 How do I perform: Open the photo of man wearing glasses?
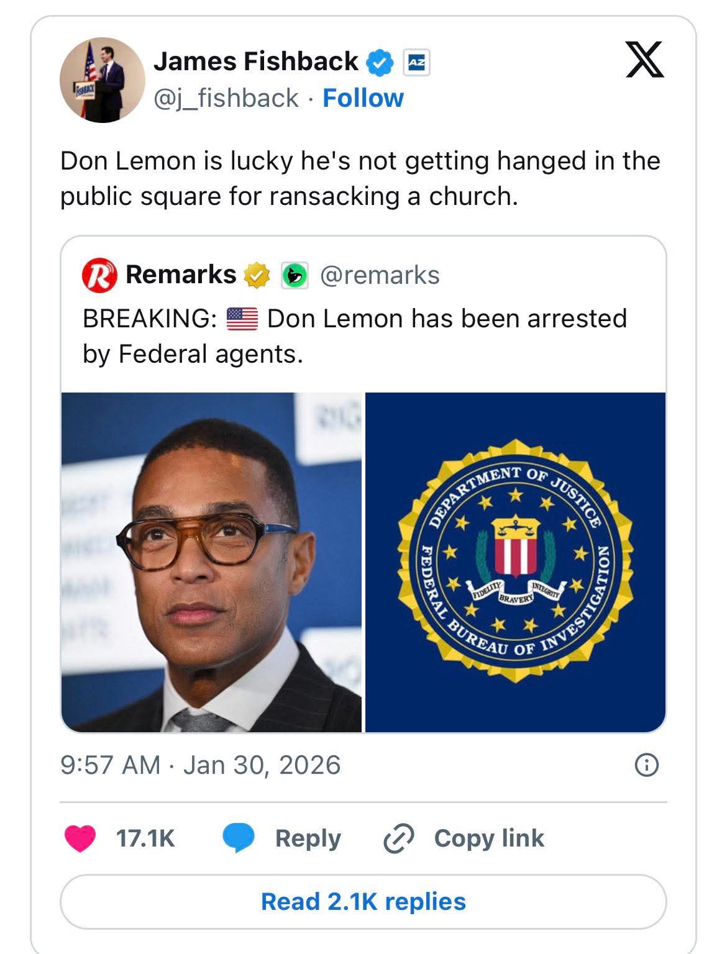(211, 562)
